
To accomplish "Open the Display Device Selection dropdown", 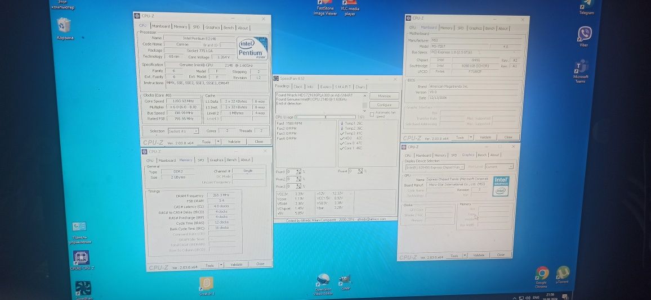I will [435, 167].
